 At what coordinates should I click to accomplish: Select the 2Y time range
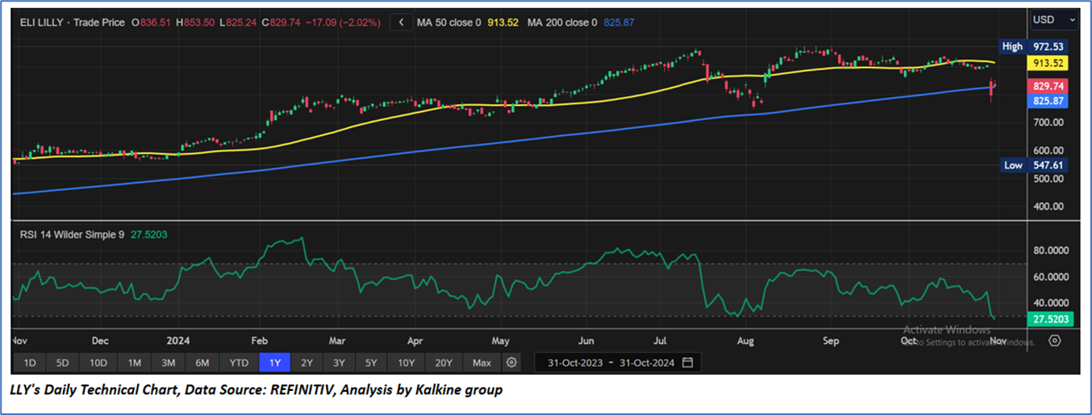point(307,363)
